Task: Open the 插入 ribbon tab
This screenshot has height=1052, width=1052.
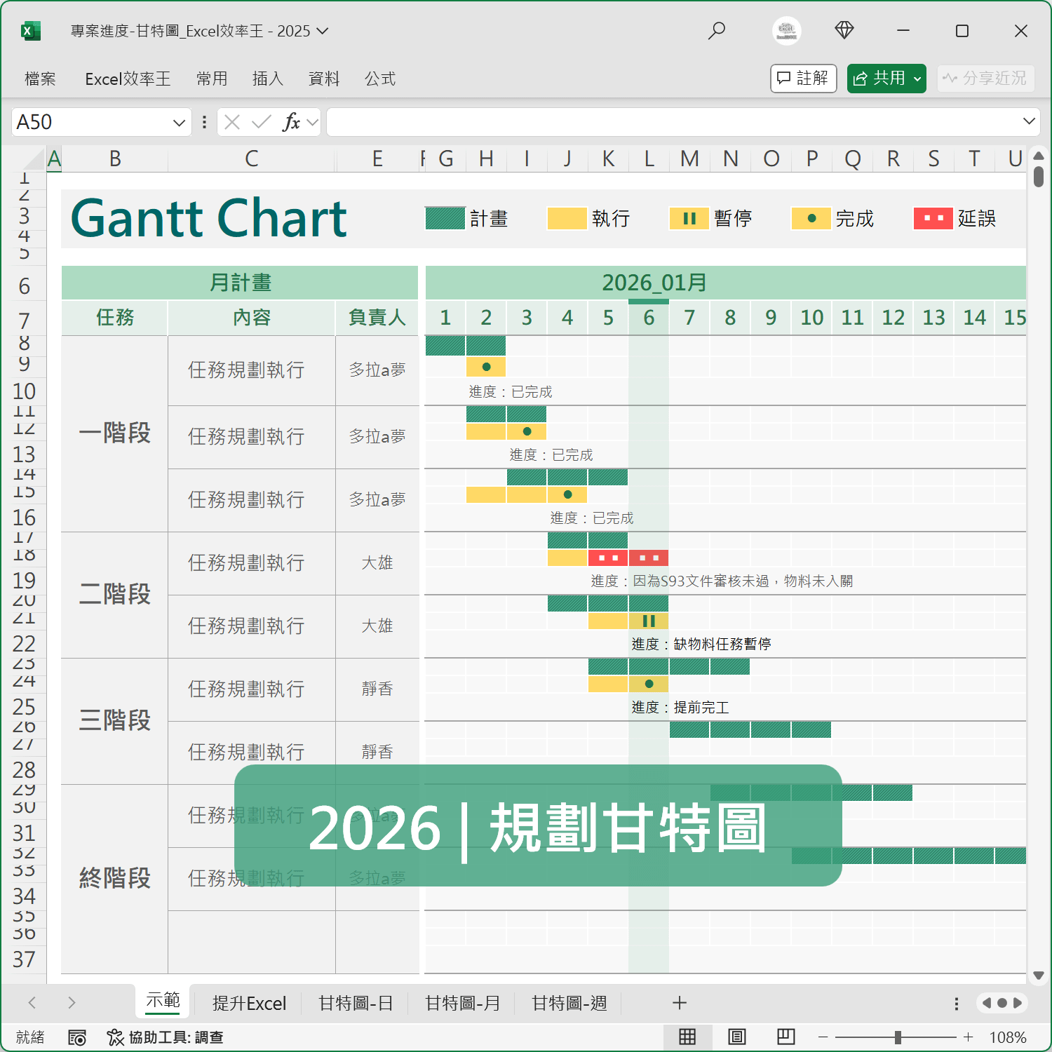Action: (267, 79)
